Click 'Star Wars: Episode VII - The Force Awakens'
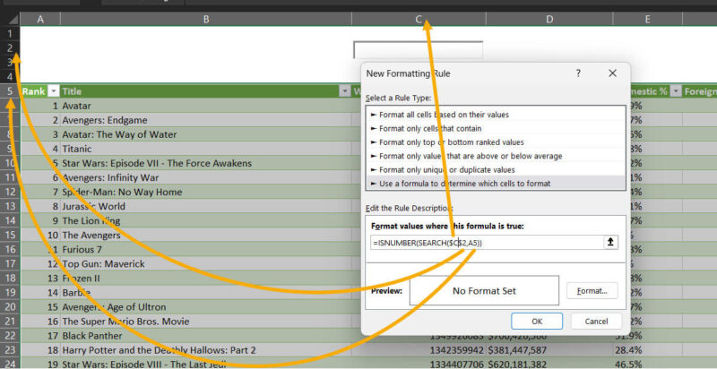Viewport: 717px width, 369px height. [206, 163]
